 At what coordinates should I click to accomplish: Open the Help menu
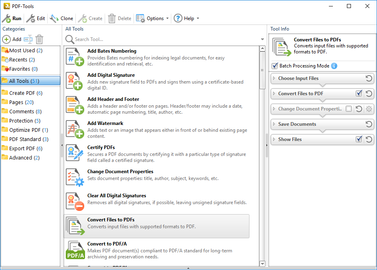point(186,18)
